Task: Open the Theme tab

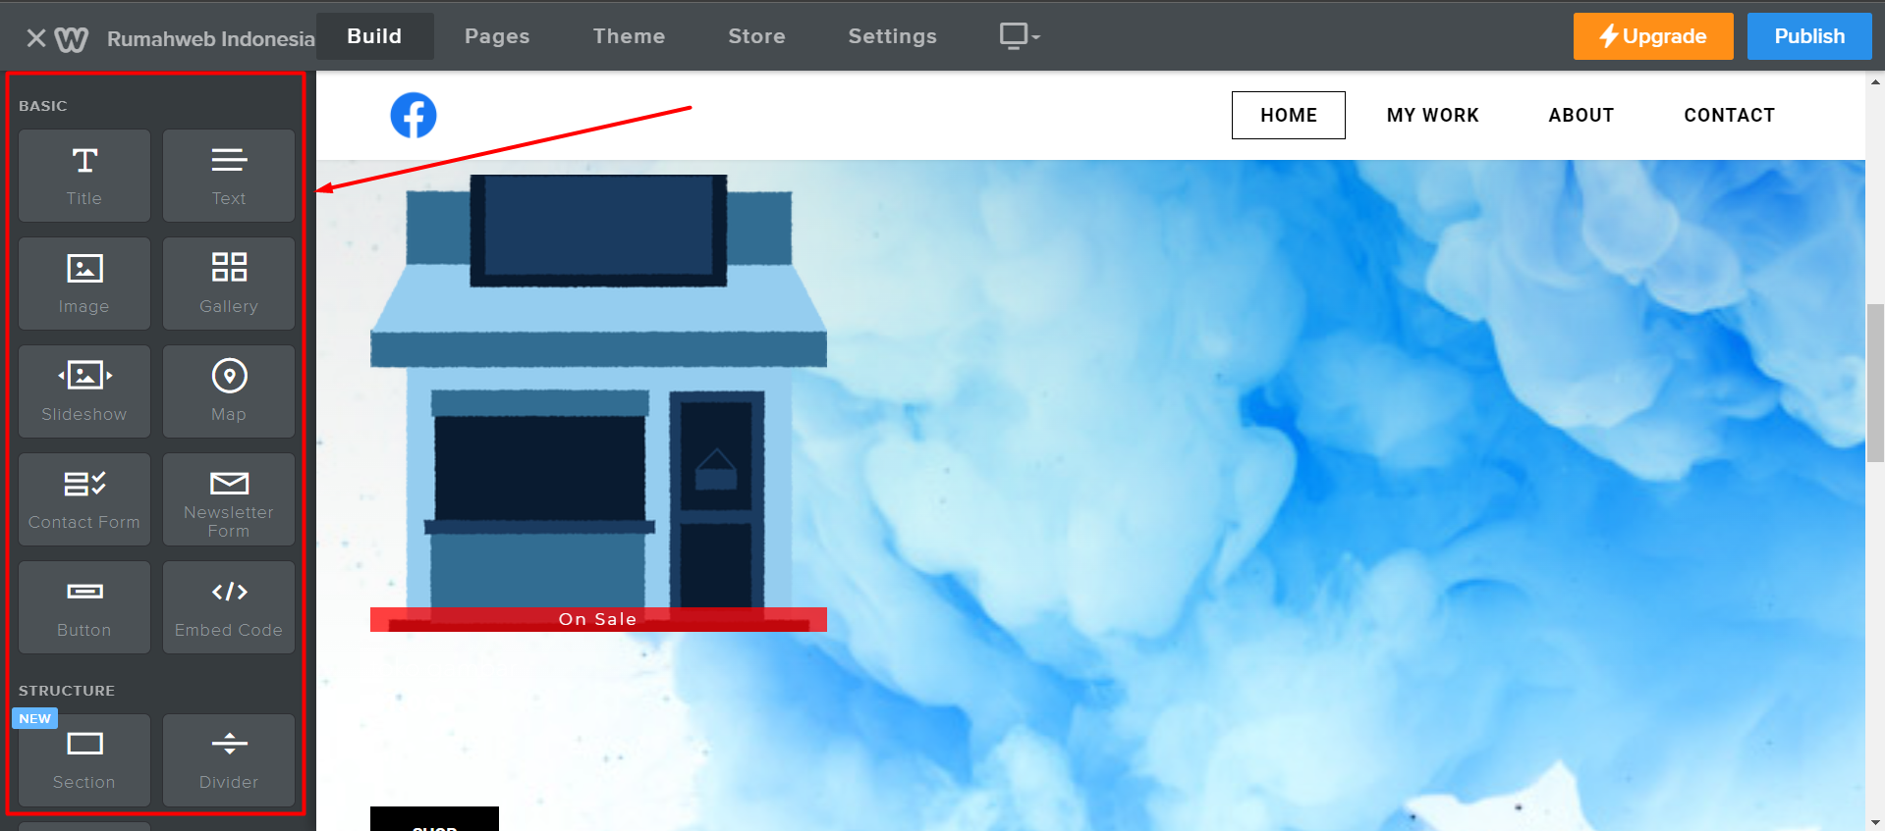Action: (x=629, y=36)
